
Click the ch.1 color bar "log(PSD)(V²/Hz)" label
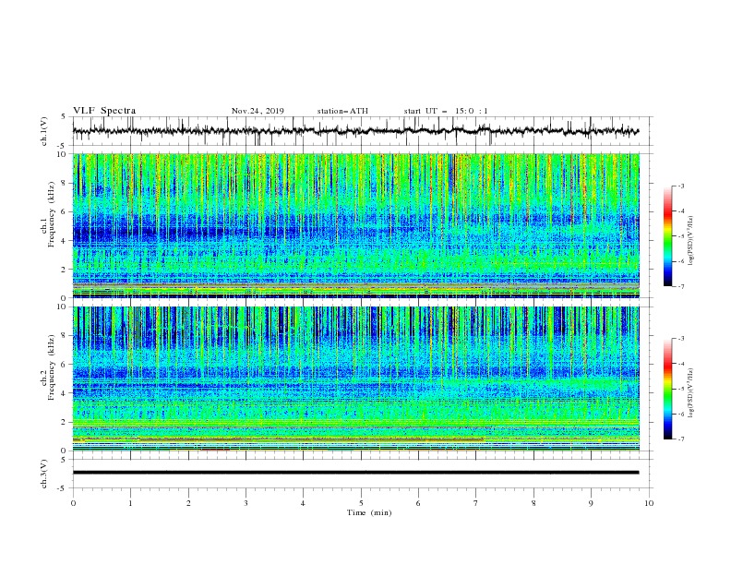[691, 241]
